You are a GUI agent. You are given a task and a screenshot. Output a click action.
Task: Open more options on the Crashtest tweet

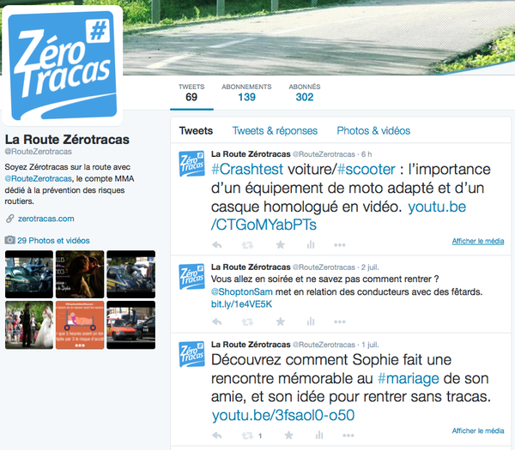tap(340, 245)
